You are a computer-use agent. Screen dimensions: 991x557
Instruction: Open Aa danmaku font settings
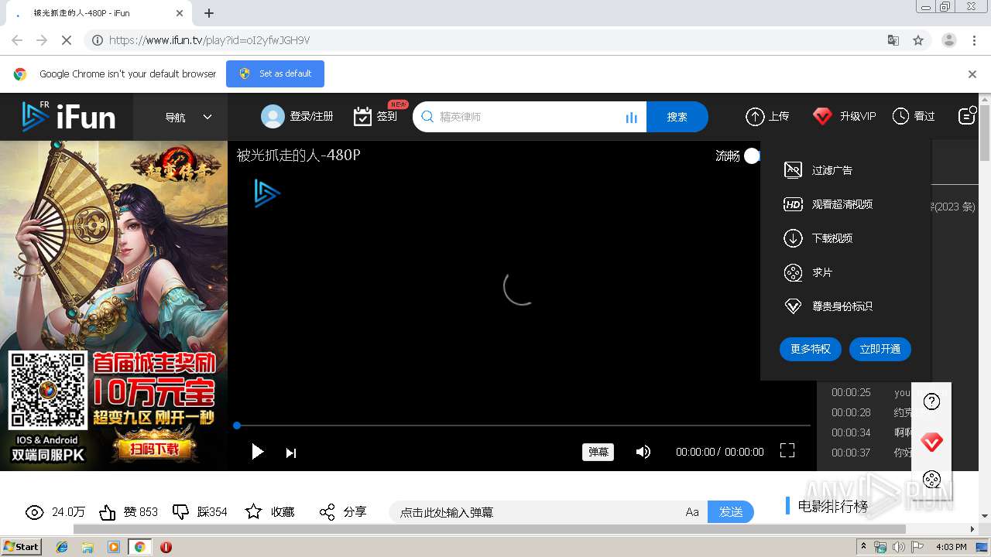[692, 512]
